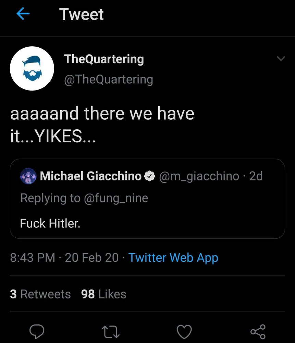Open the Twitter Web App link
Screen dimensions: 295x343
coord(173,258)
